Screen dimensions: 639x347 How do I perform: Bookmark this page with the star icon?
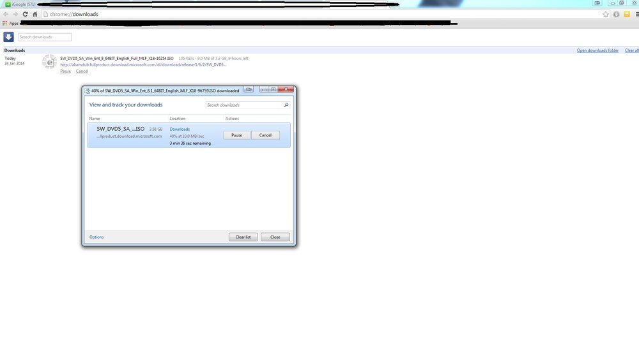pyautogui.click(x=606, y=14)
